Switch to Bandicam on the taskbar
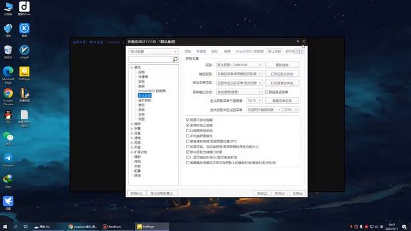Screen dimensions: 411x231 pyautogui.click(x=112, y=227)
